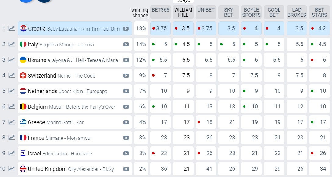
Task: Select Italy's 5.5 odds at Ladbrokes
Action: pos(297,44)
